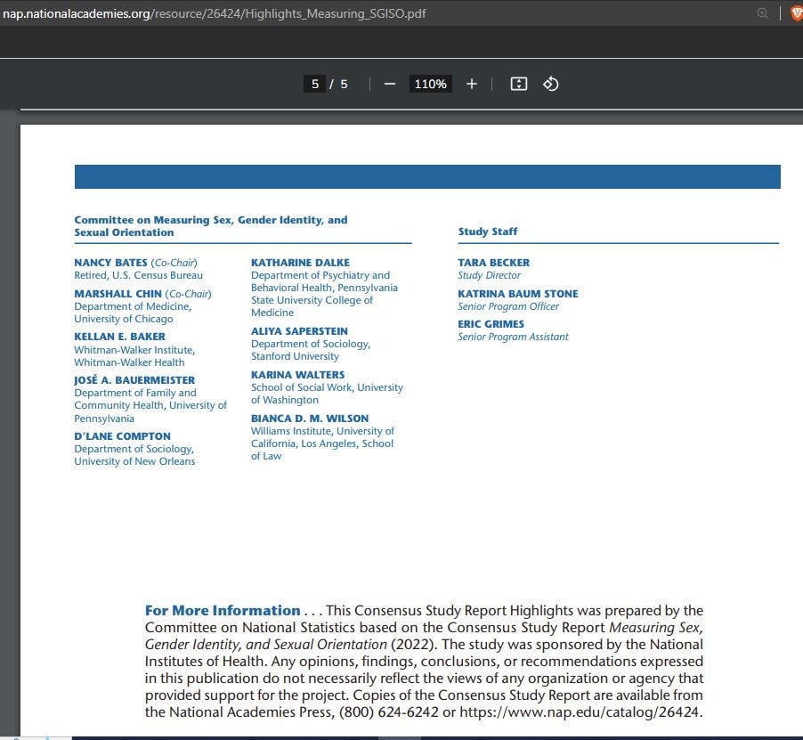The width and height of the screenshot is (803, 740).
Task: Click the name TARA BECKER
Action: pyautogui.click(x=494, y=263)
